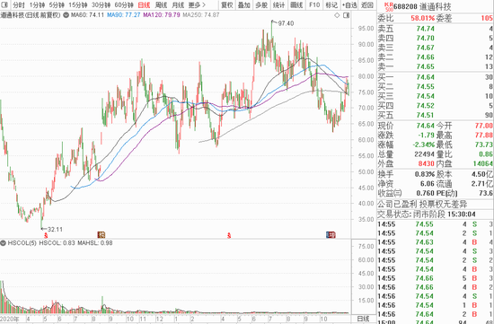
Task: Select the 15分钟 period tab
Action: coord(78,5)
